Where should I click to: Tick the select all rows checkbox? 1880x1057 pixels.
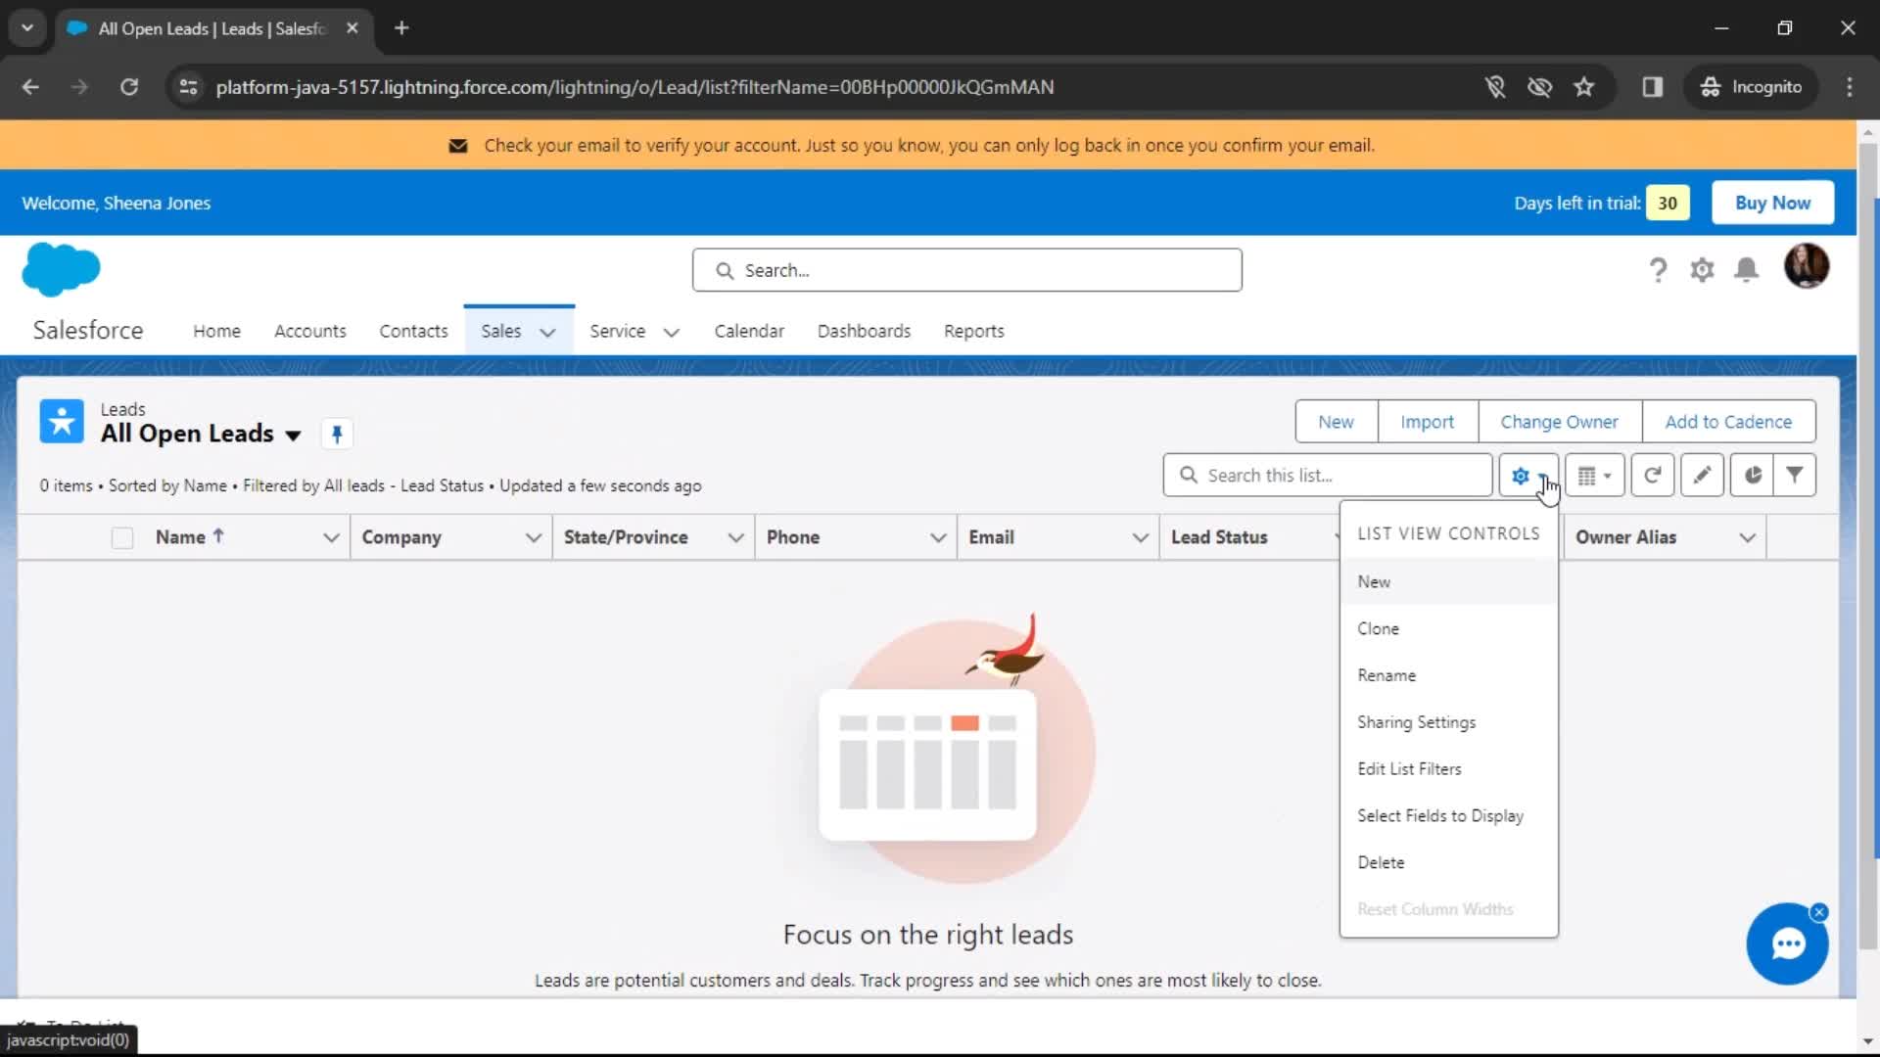coord(122,537)
